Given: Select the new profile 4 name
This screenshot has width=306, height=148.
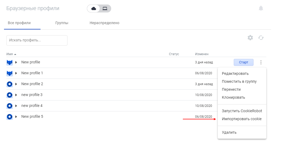Looking at the screenshot, I should pyautogui.click(x=32, y=106).
